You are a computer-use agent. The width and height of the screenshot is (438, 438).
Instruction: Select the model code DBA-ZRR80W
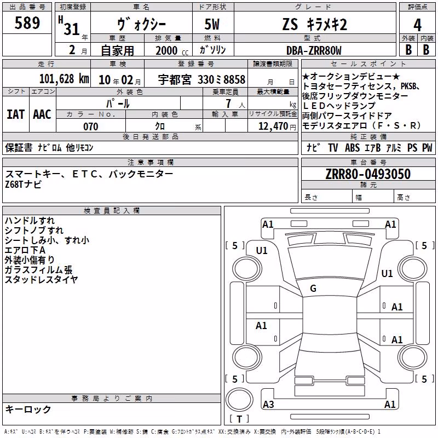pos(314,50)
